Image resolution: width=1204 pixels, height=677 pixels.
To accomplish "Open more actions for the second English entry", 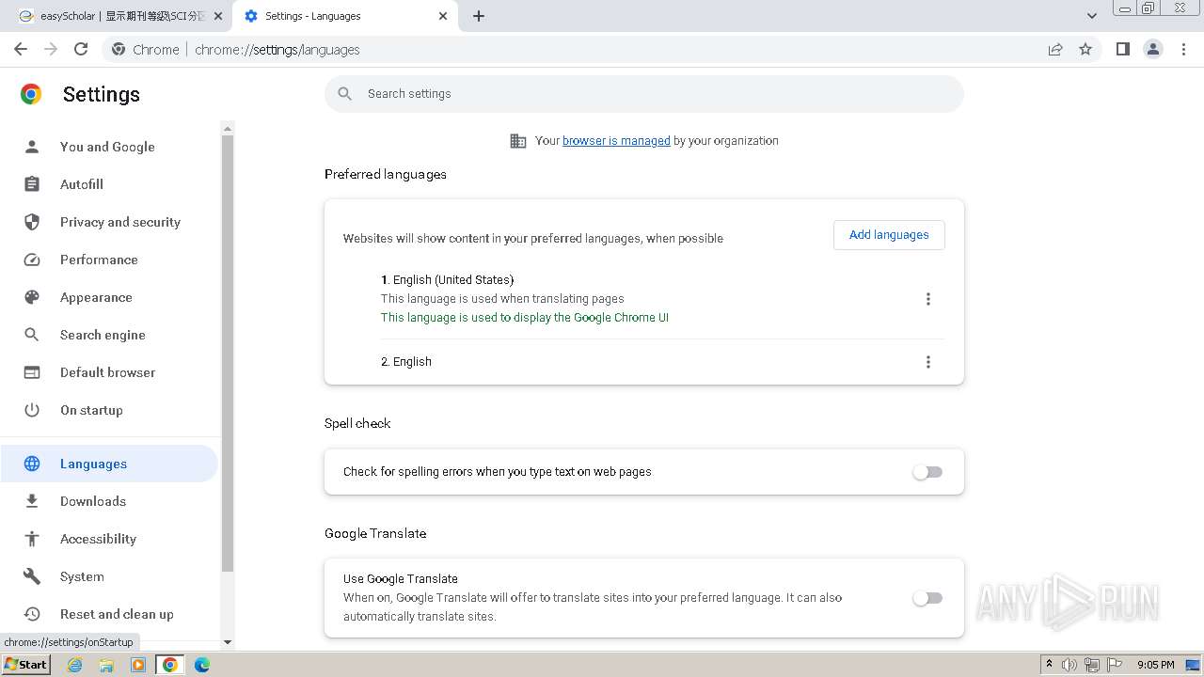I will point(928,362).
